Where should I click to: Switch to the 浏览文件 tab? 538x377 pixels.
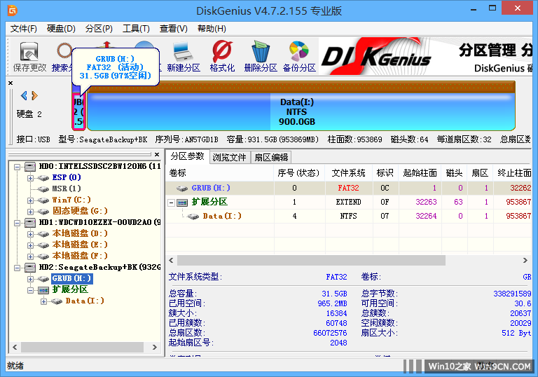click(229, 157)
